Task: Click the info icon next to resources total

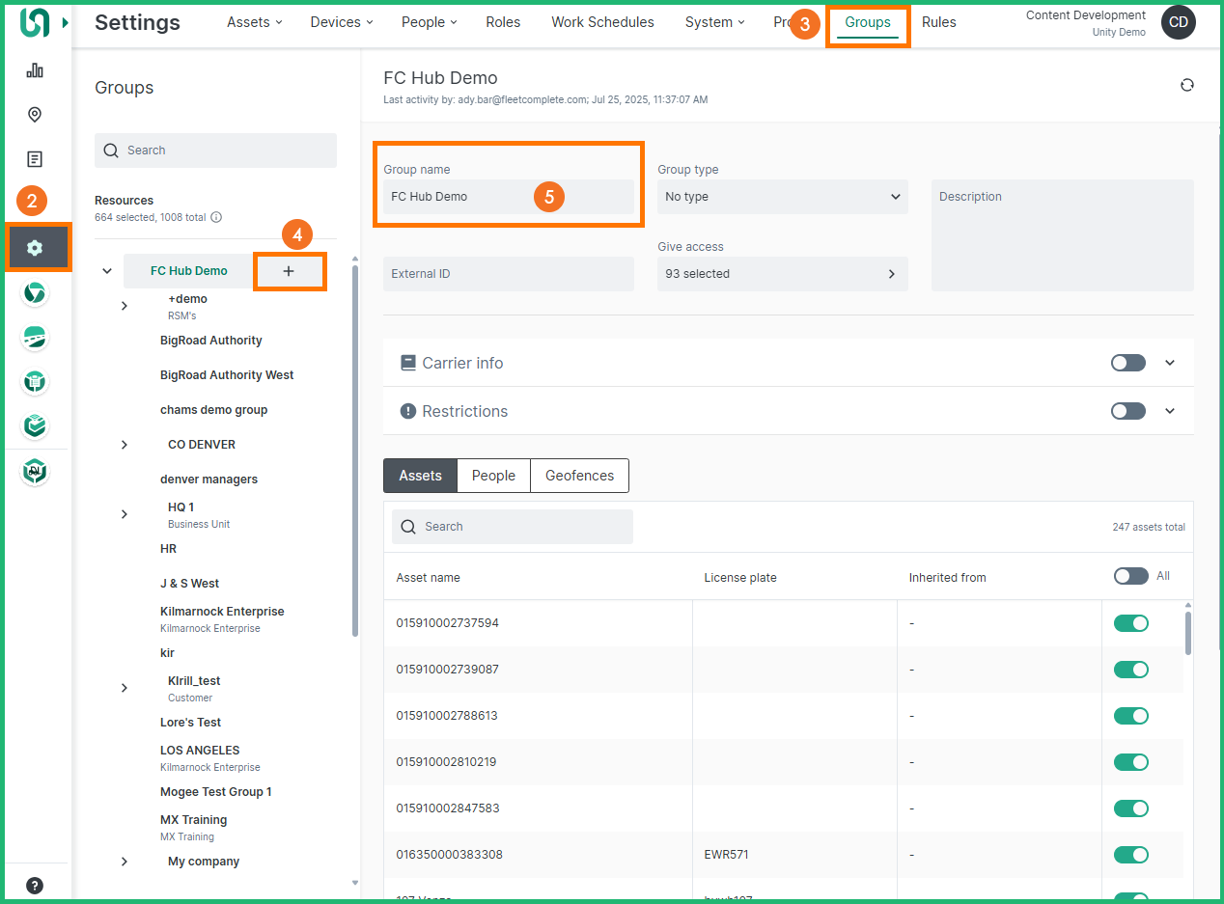Action: (x=216, y=217)
